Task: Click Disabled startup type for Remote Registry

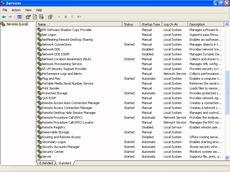Action: tap(147, 127)
